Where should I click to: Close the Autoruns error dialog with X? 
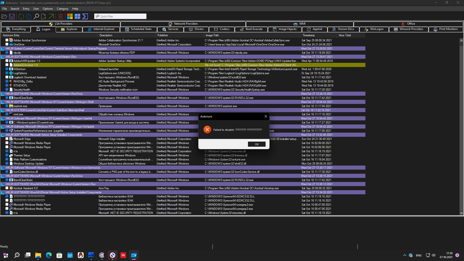click(x=266, y=116)
